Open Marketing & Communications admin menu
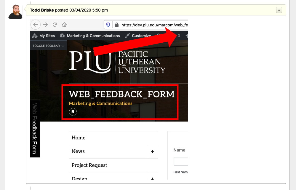 pos(90,36)
